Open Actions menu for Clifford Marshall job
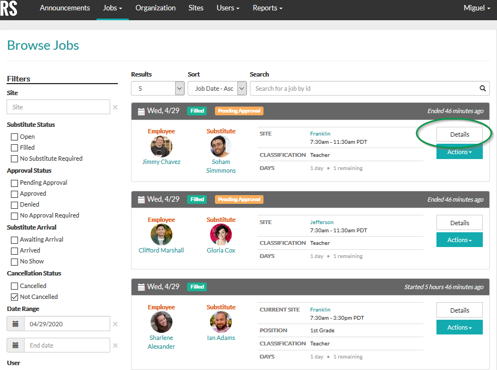Screen dimensions: 497x370 coord(459,240)
